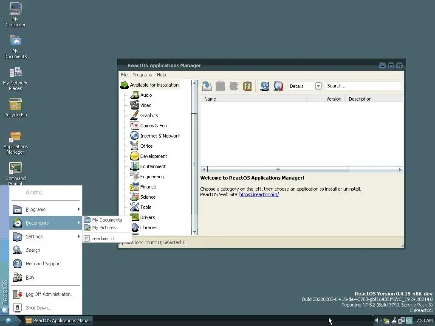Expand Programs submenu in Start menu
The image size is (435, 326).
tap(46, 210)
